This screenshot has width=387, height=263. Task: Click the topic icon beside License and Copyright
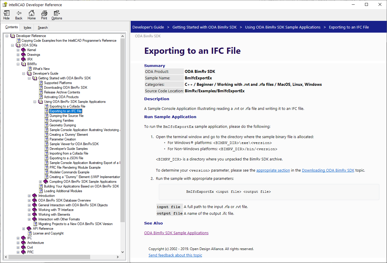pos(30,233)
